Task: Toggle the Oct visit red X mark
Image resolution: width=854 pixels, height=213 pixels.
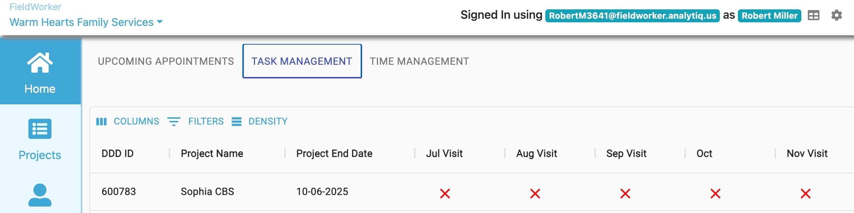Action: [x=715, y=193]
